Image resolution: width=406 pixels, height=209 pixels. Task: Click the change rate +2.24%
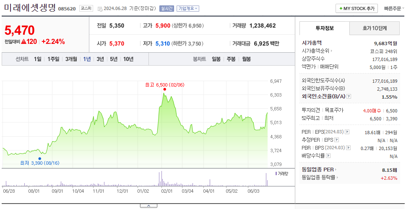coord(53,41)
